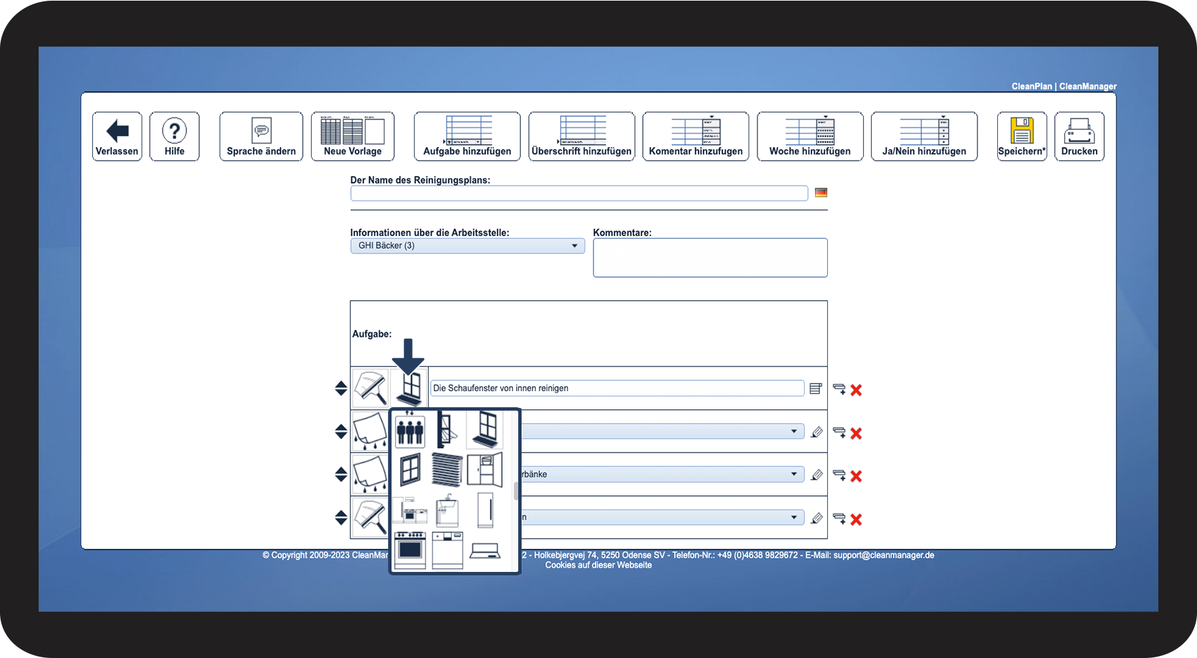Select the four-pane window frame icon
The width and height of the screenshot is (1197, 658).
coord(410,470)
